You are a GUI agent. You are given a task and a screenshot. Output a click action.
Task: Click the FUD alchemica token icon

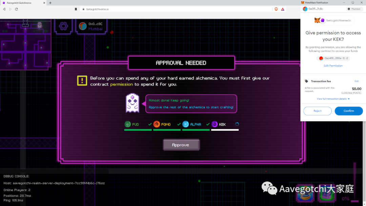(x=127, y=124)
